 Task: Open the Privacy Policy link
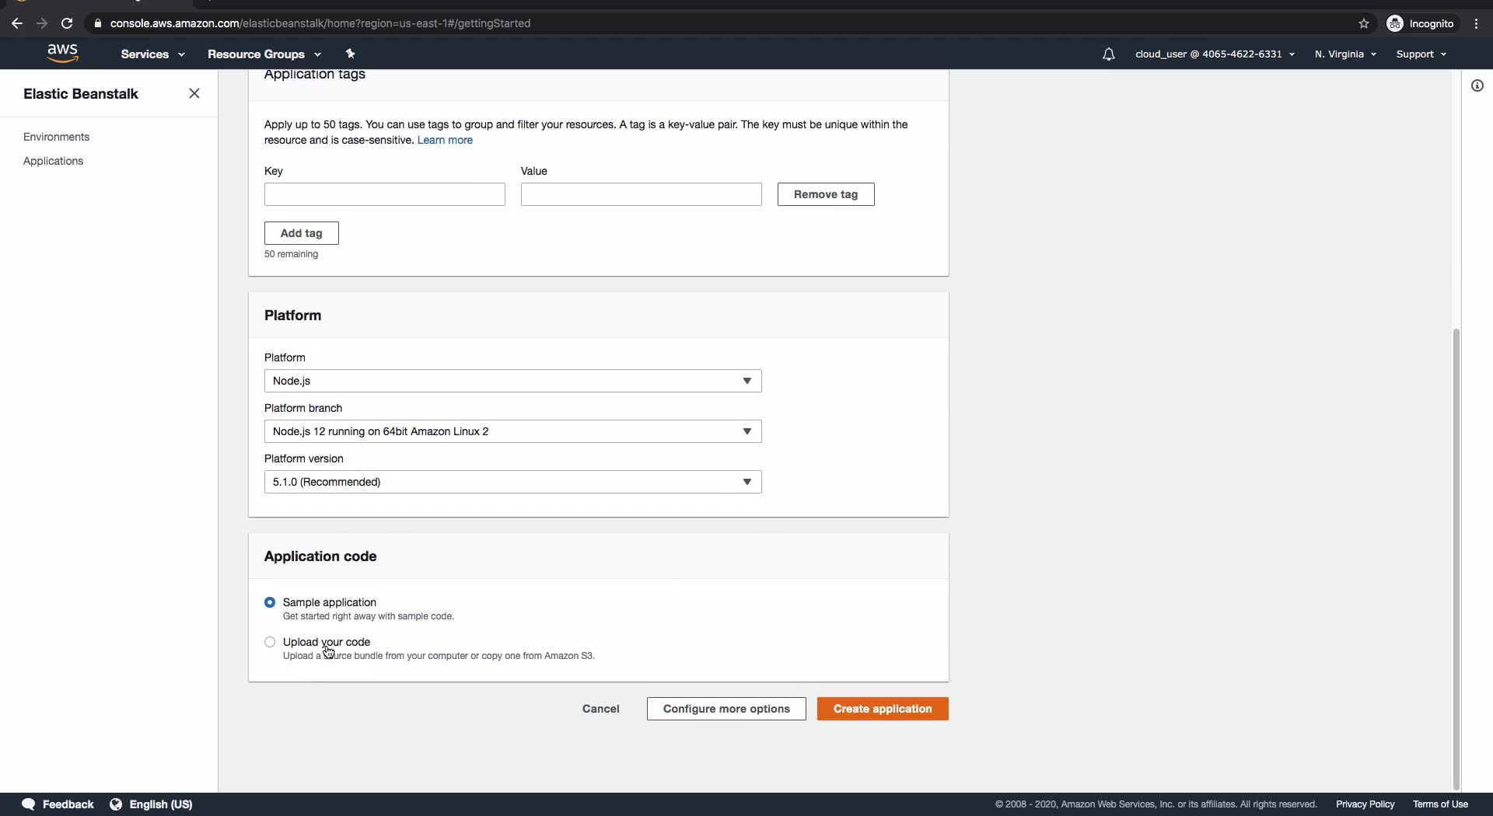coord(1365,804)
